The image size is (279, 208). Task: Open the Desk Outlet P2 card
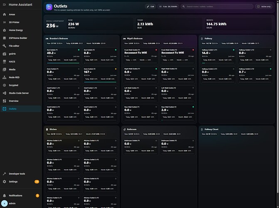pos(100,74)
